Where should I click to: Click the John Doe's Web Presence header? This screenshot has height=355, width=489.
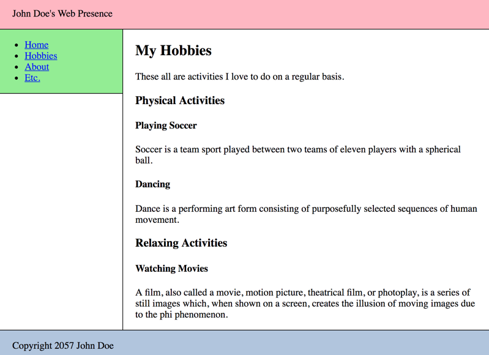coord(62,13)
